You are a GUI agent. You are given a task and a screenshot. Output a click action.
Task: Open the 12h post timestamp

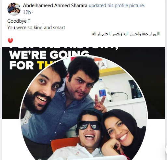tap(27, 12)
